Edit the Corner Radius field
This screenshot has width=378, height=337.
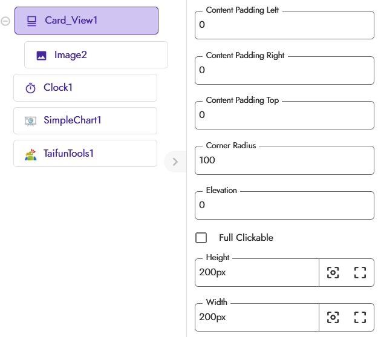(284, 160)
